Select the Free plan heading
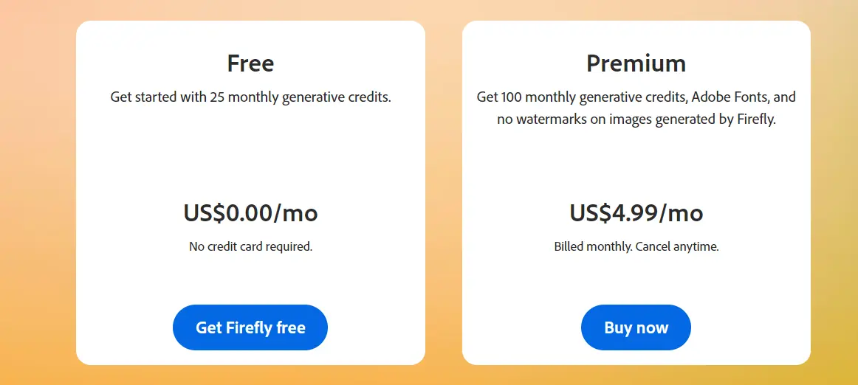858x385 pixels. 250,63
